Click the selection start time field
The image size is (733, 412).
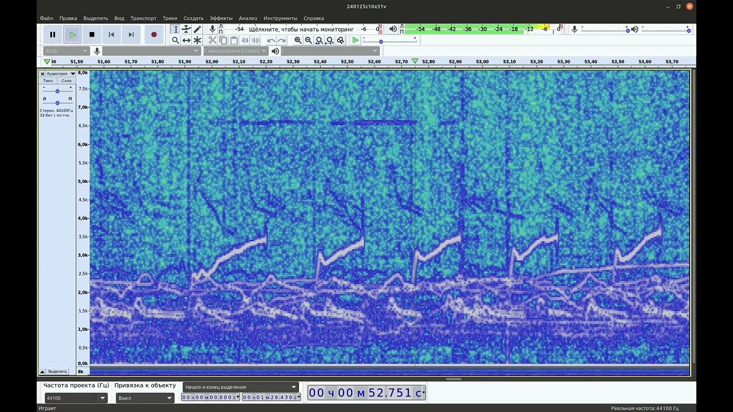210,397
